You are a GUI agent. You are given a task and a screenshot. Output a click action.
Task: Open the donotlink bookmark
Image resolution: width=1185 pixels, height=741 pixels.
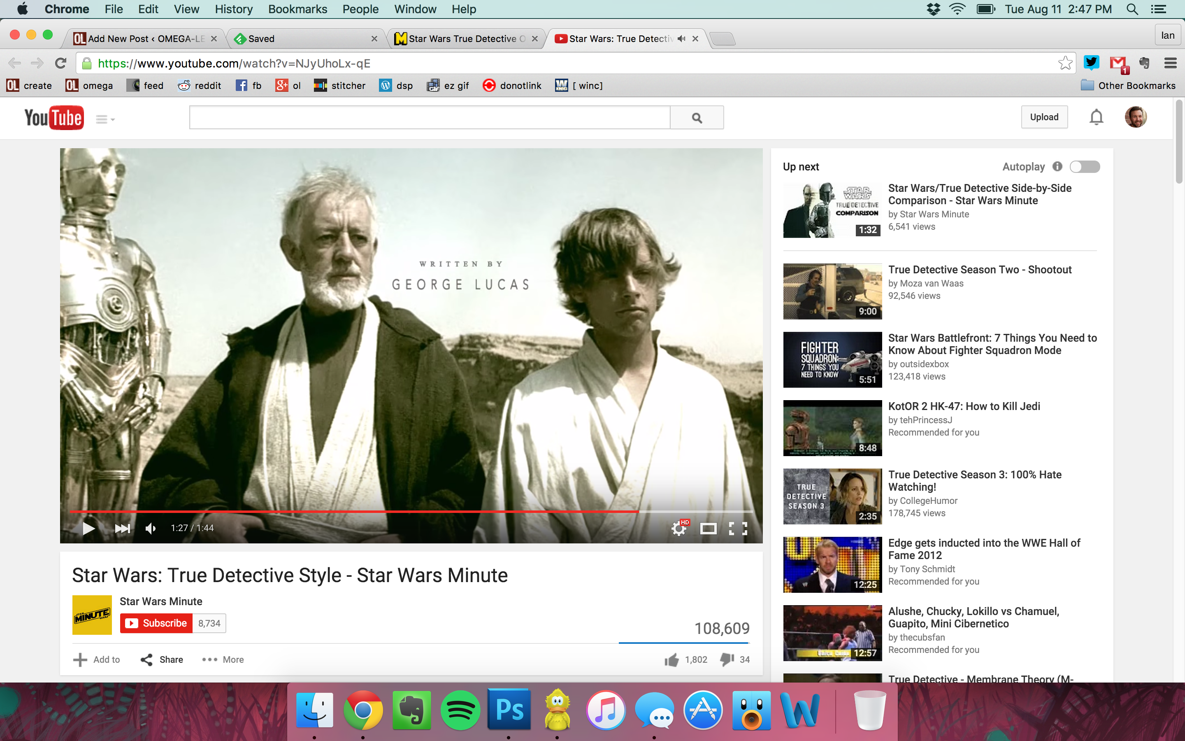click(512, 85)
